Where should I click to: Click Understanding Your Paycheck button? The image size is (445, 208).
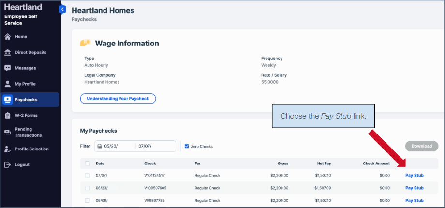click(118, 99)
